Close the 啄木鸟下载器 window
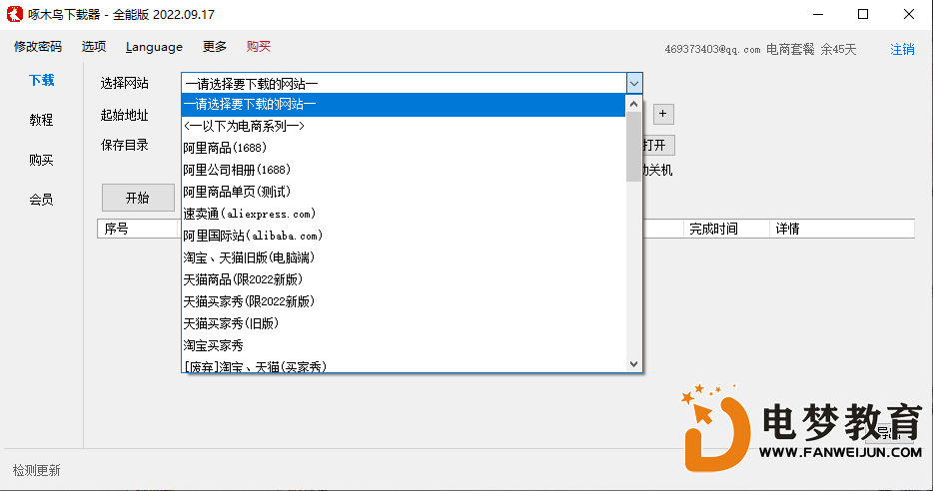 click(x=909, y=14)
